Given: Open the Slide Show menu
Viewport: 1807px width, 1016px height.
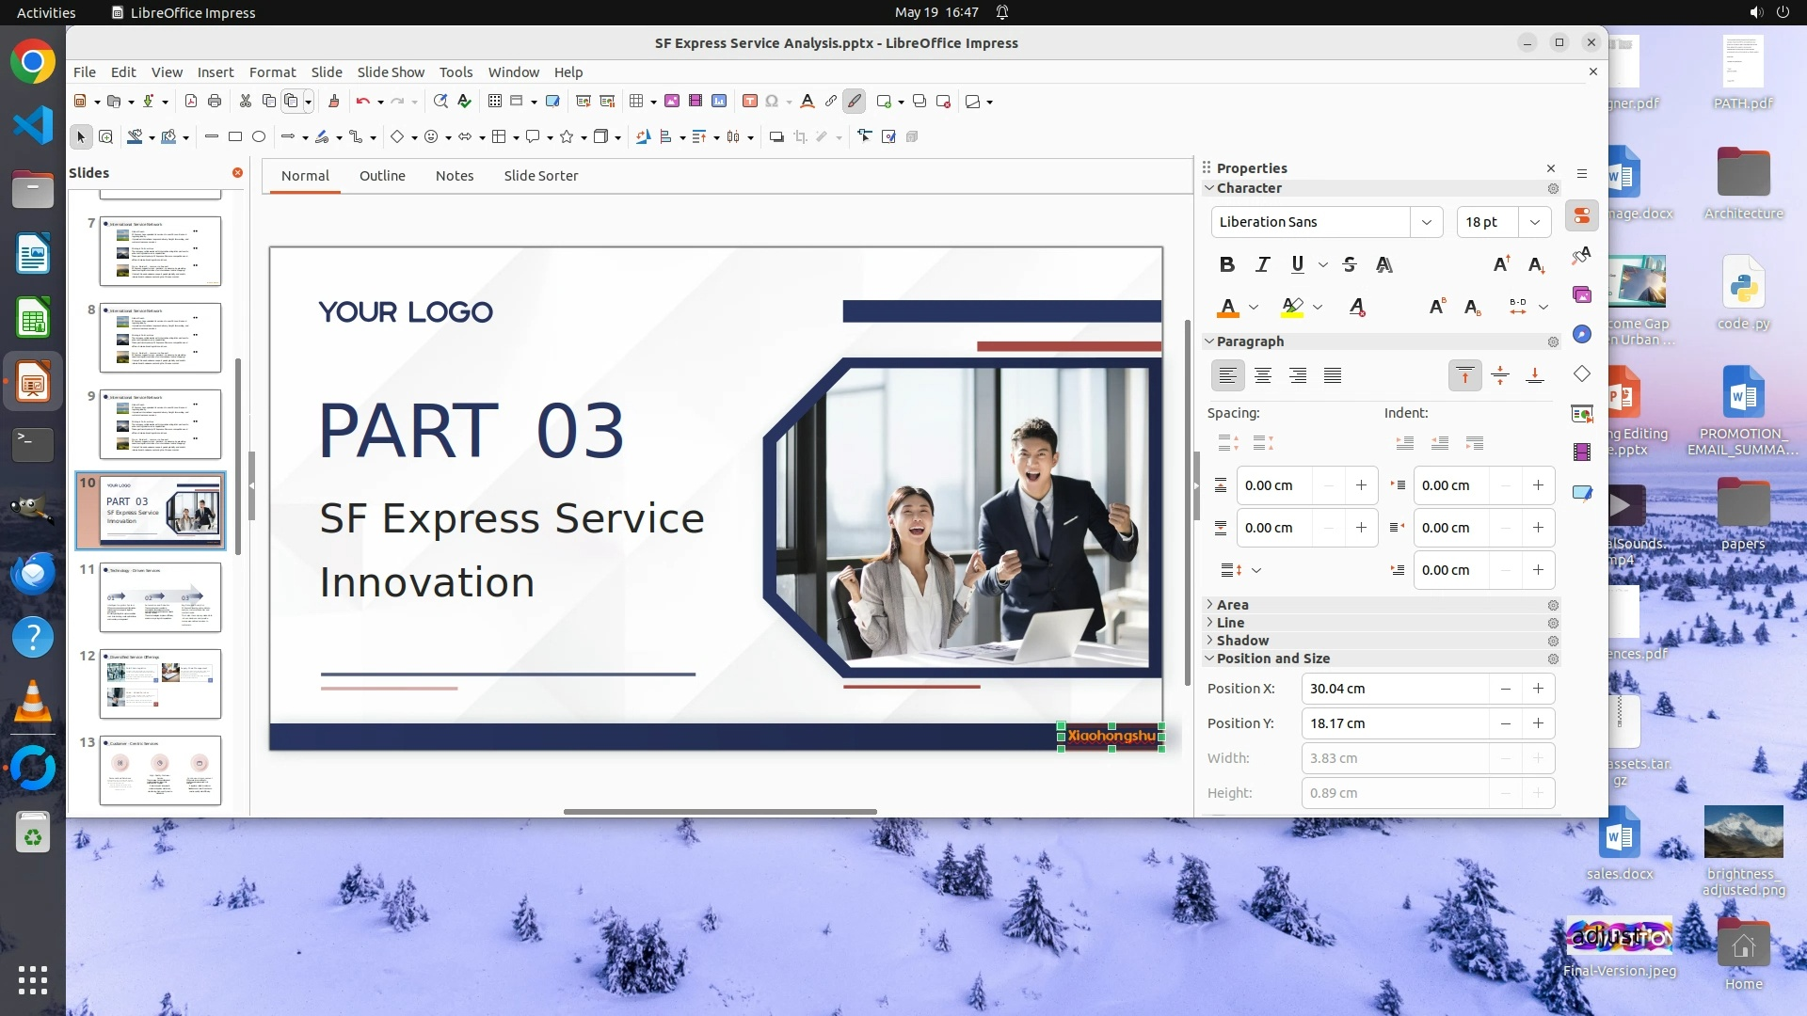Looking at the screenshot, I should click(391, 72).
